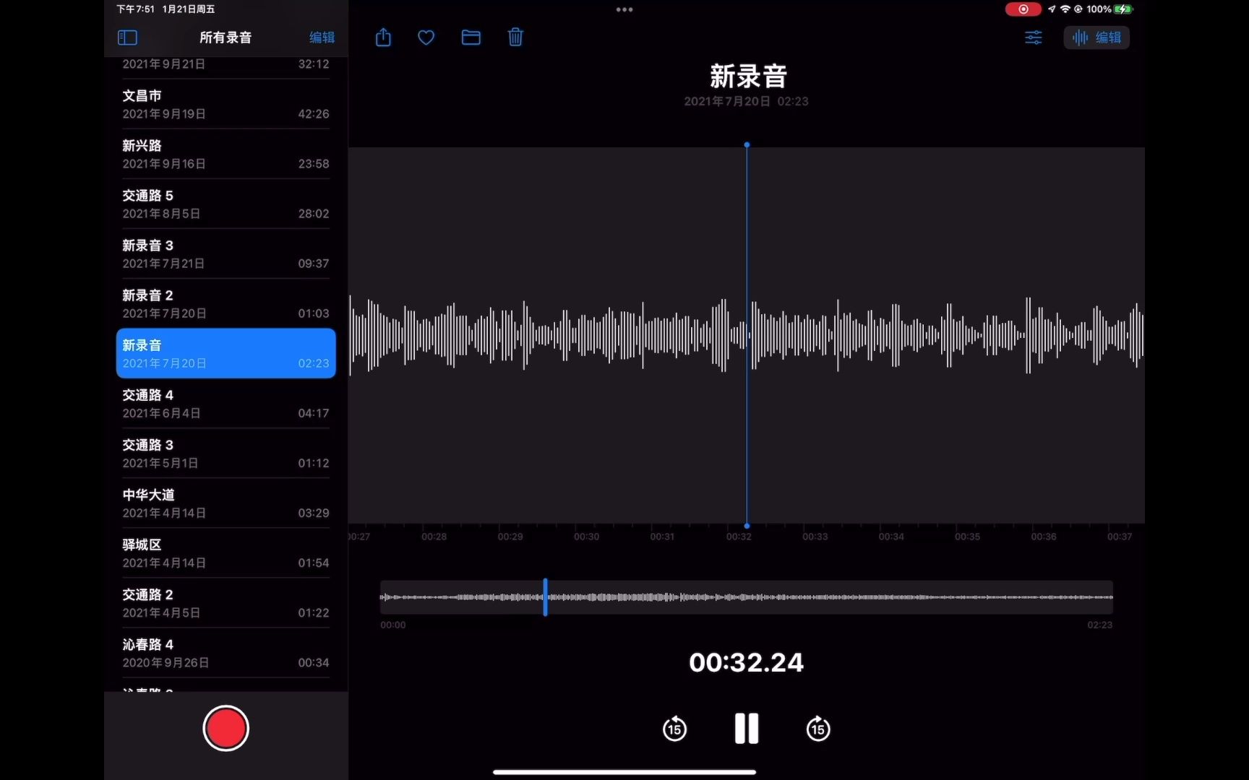Viewport: 1249px width, 780px height.
Task: Open the 新录音 2 recording
Action: [226, 304]
